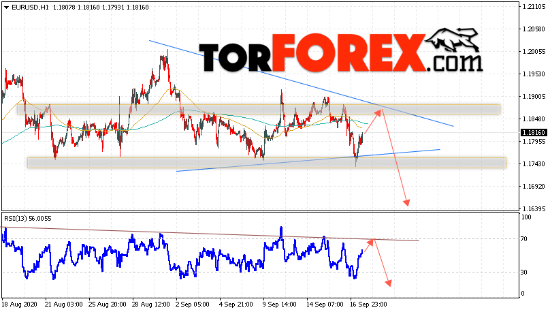The height and width of the screenshot is (312, 550).
Task: Select time label 14 Sep 07:00
Action: [x=325, y=305]
